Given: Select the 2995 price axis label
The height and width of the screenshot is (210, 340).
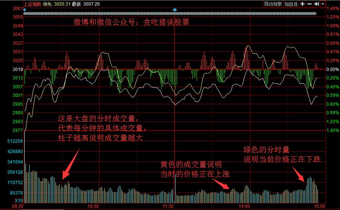Looking at the screenshot, I should coord(18,104).
